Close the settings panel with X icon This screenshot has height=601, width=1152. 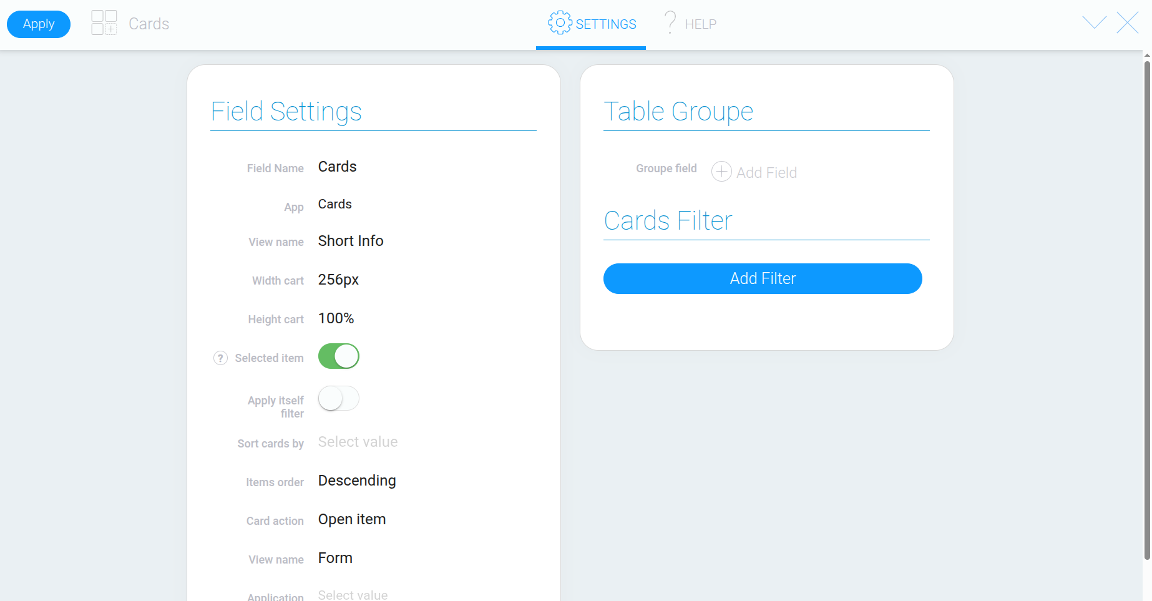[1128, 22]
